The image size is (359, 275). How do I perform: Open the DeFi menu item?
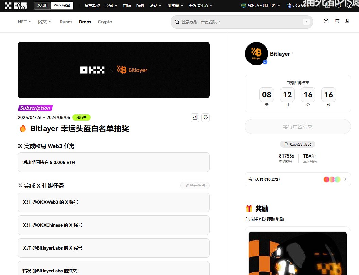(140, 6)
